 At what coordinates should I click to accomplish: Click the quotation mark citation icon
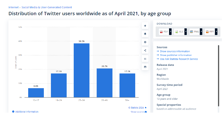pos(145,58)
